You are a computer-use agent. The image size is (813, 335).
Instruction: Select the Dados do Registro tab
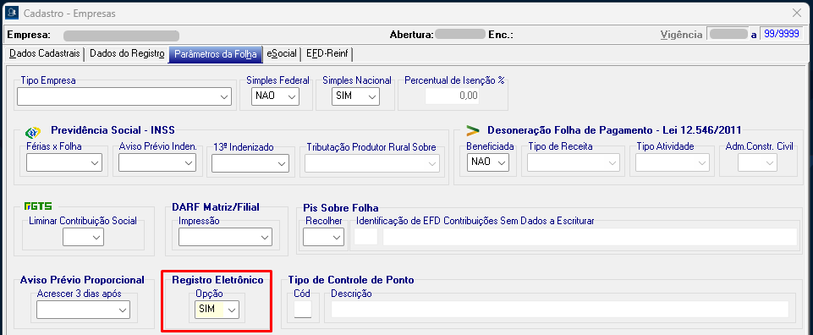[127, 53]
